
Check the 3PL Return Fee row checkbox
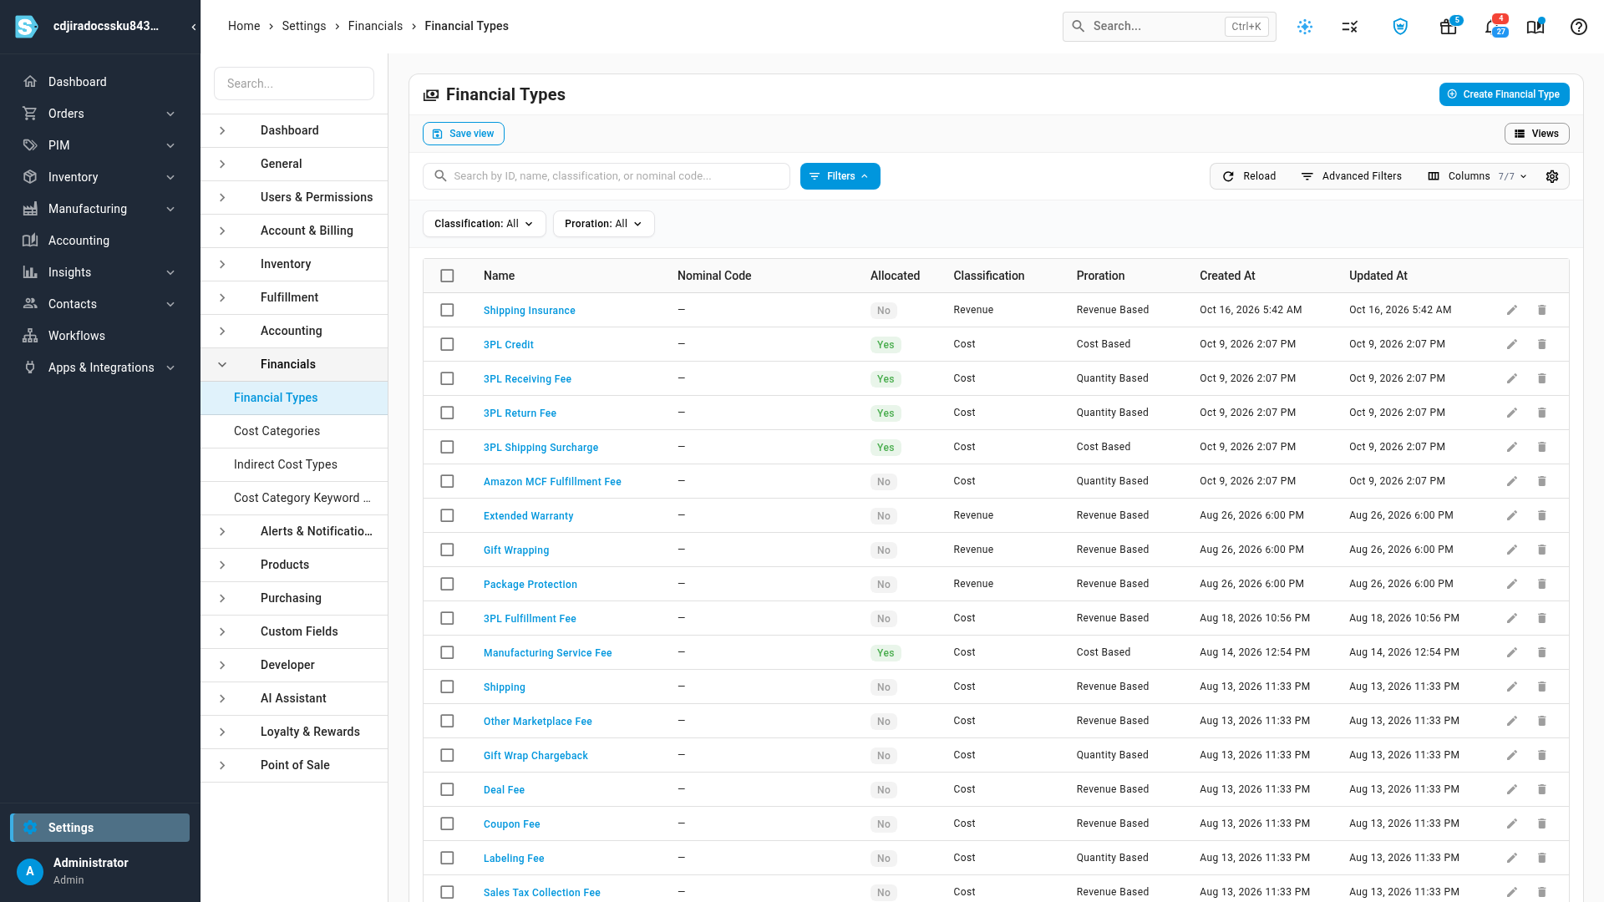(x=447, y=413)
